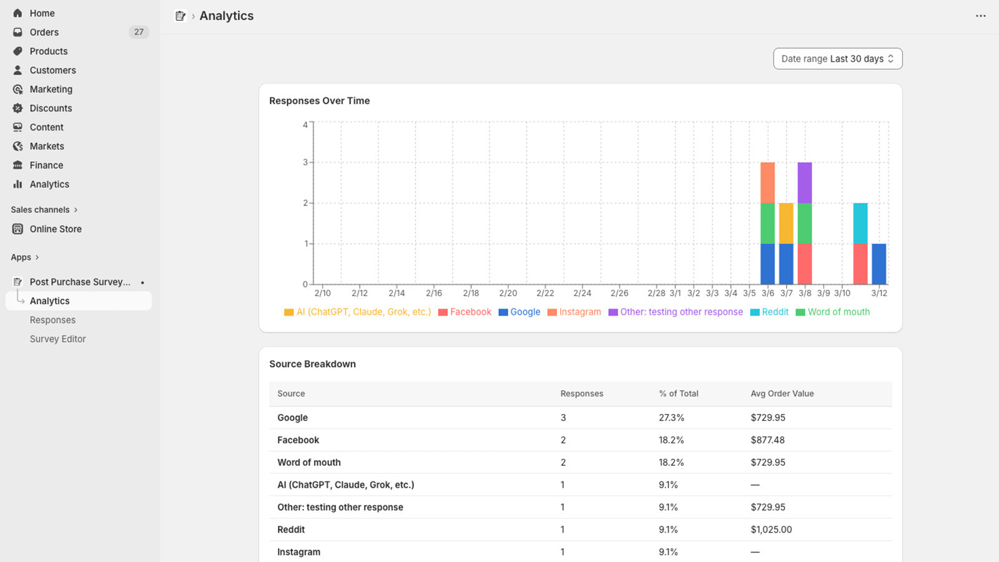This screenshot has width=999, height=562.
Task: Toggle the Reddit legend entry
Action: click(769, 312)
